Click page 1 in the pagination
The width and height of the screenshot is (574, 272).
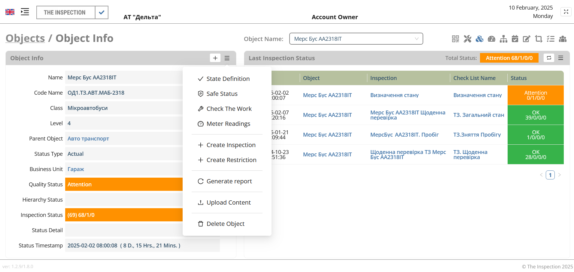550,175
